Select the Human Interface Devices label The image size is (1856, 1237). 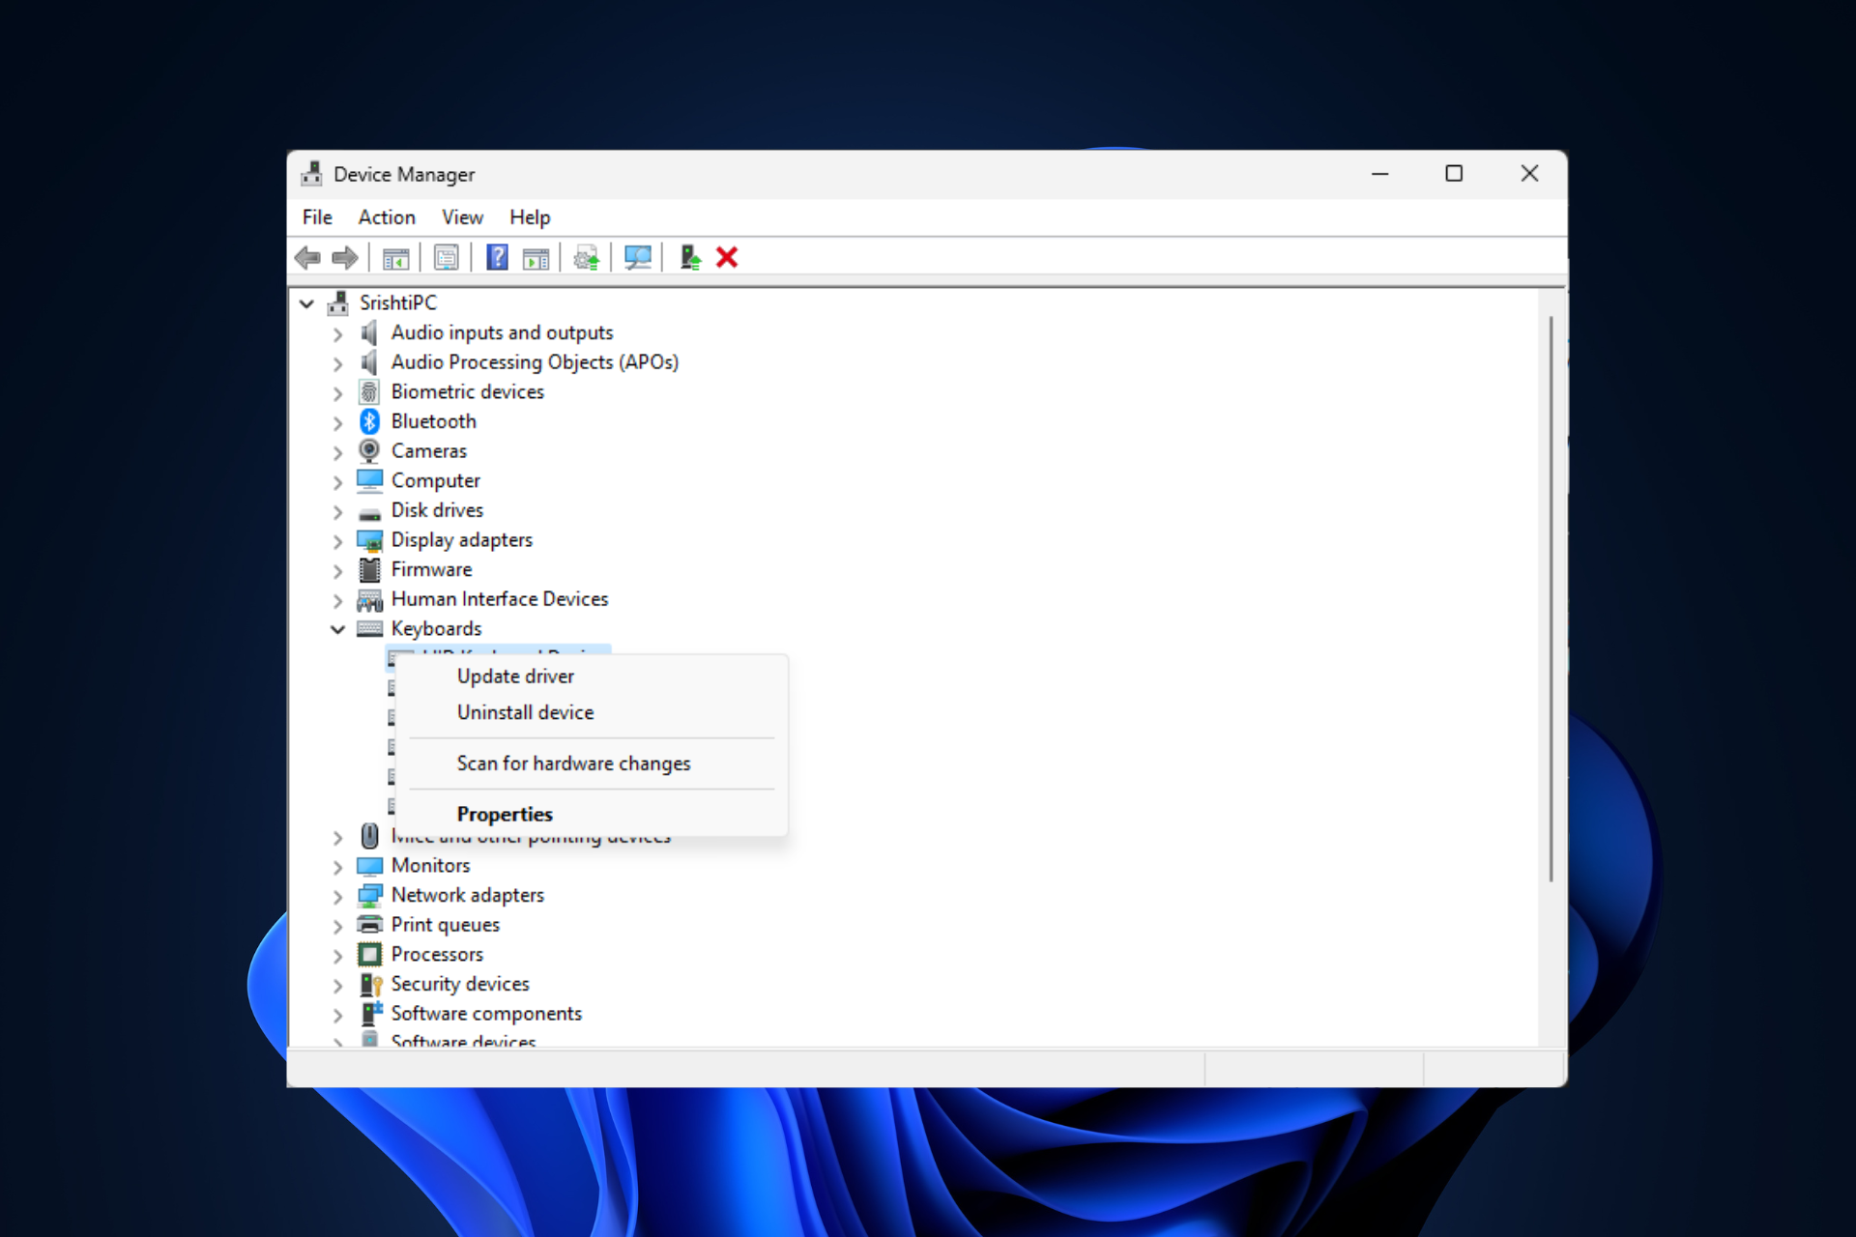500,599
